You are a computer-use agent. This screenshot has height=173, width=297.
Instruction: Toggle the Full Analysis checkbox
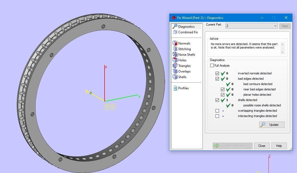(x=212, y=66)
